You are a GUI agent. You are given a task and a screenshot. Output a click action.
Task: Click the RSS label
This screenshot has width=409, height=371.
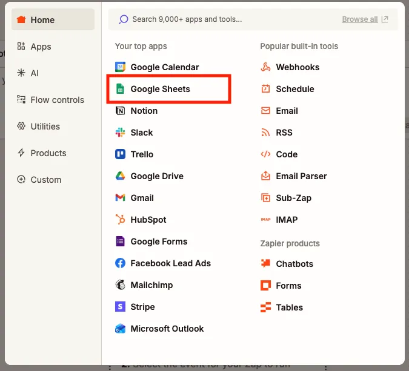[x=284, y=133]
